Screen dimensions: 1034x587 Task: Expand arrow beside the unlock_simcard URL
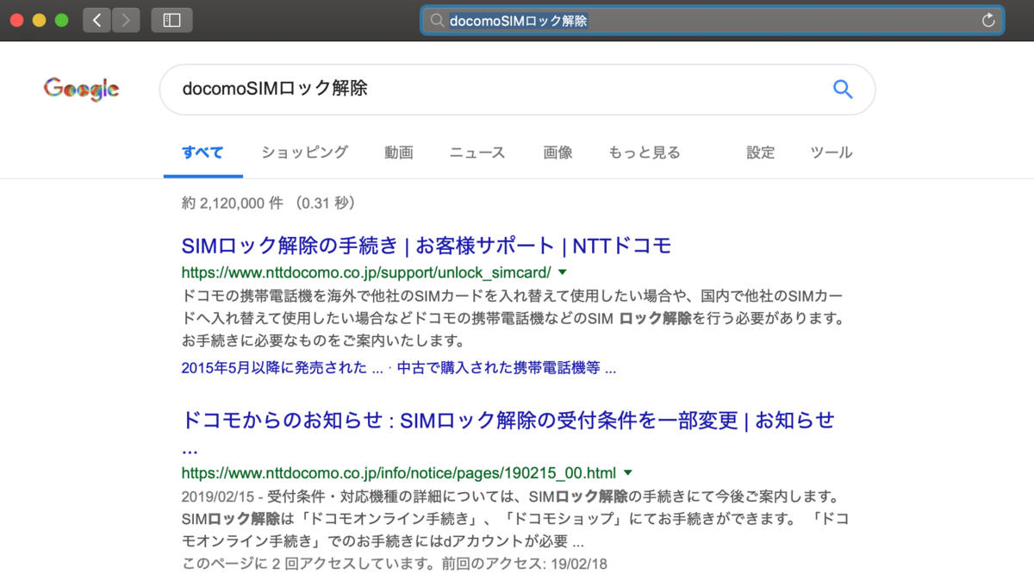pyautogui.click(x=563, y=272)
